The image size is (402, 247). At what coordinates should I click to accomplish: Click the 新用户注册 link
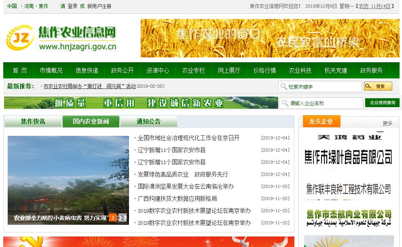[x=99, y=6]
